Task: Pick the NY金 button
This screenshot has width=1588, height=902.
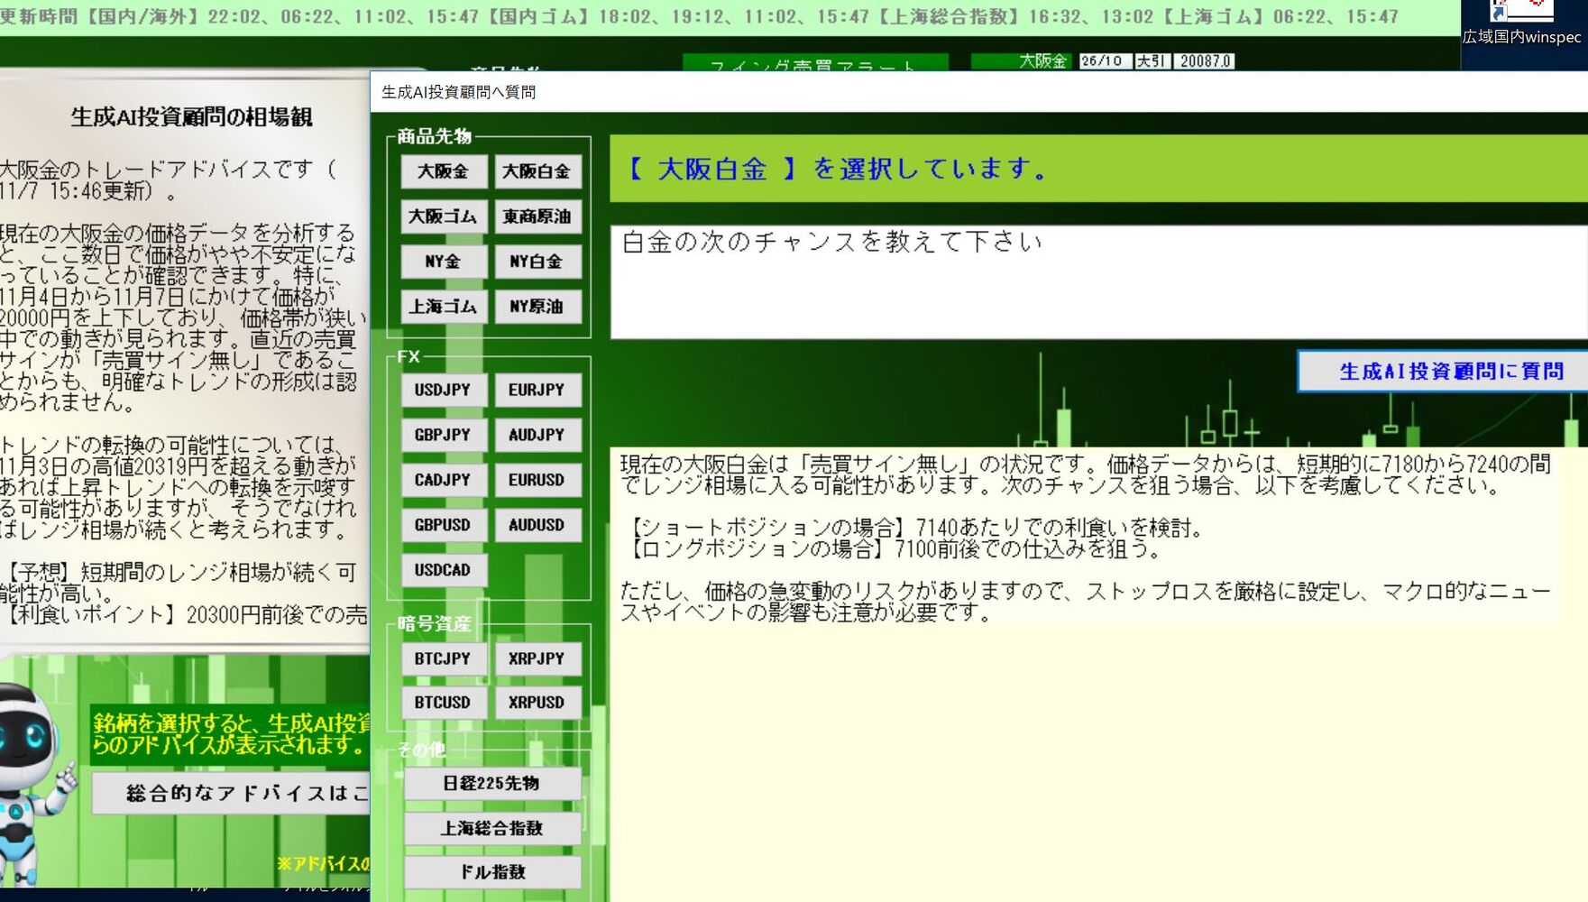Action: 444,262
